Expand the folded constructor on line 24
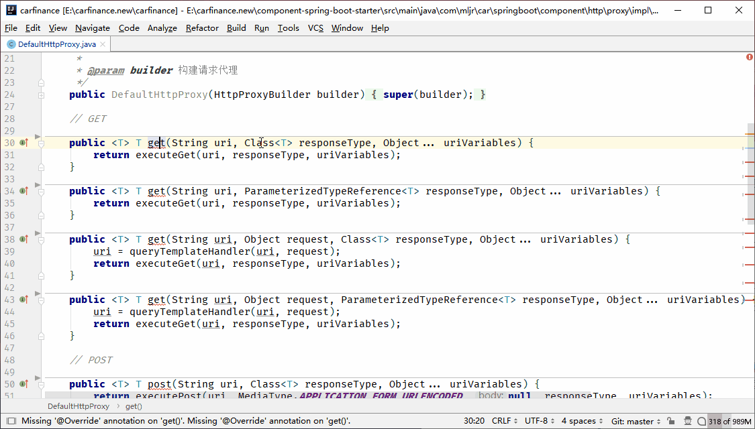 [x=41, y=95]
